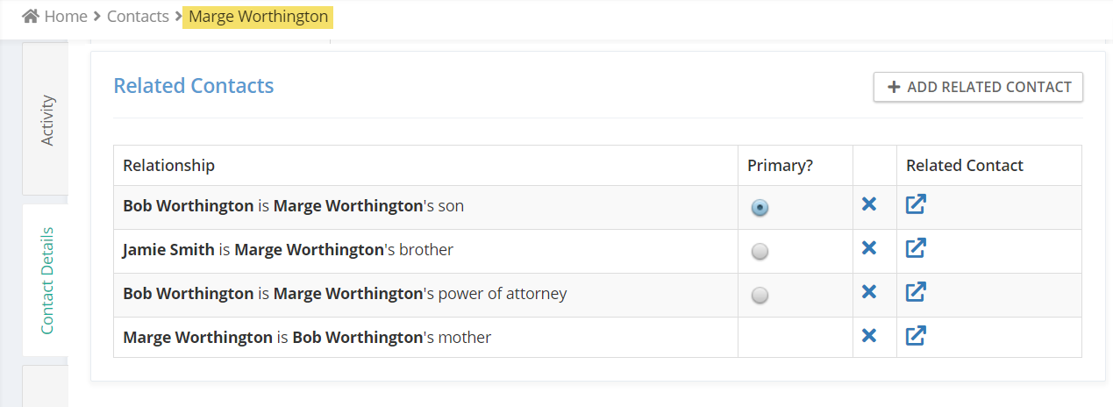Remove Jamie Smith brother relationship
Viewport: 1113px width, 407px height.
point(869,248)
